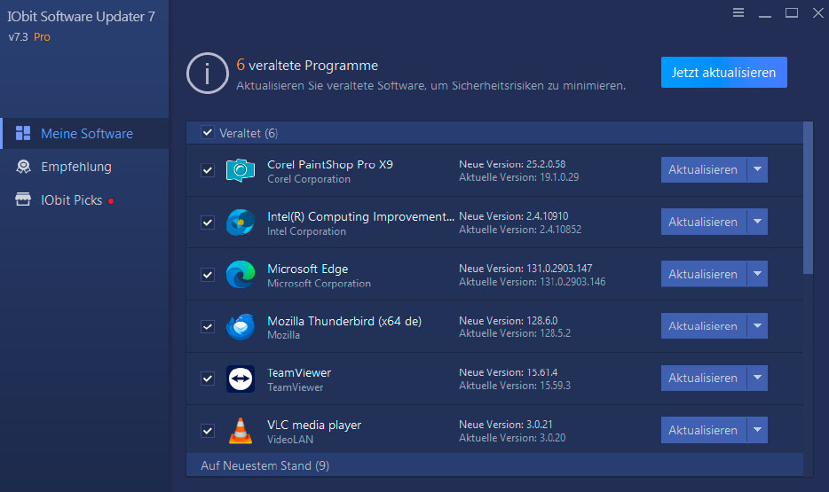Click the VLC traffic cone icon

241,430
